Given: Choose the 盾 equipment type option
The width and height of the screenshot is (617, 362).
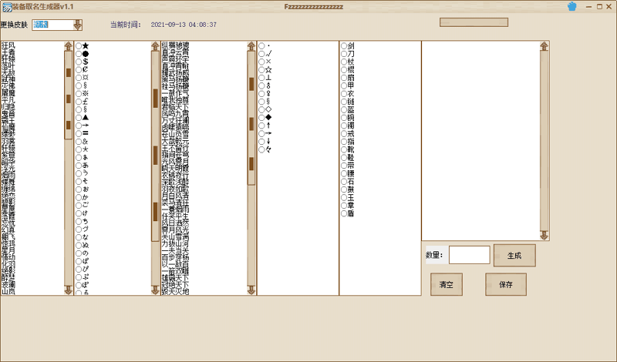Looking at the screenshot, I should [344, 213].
